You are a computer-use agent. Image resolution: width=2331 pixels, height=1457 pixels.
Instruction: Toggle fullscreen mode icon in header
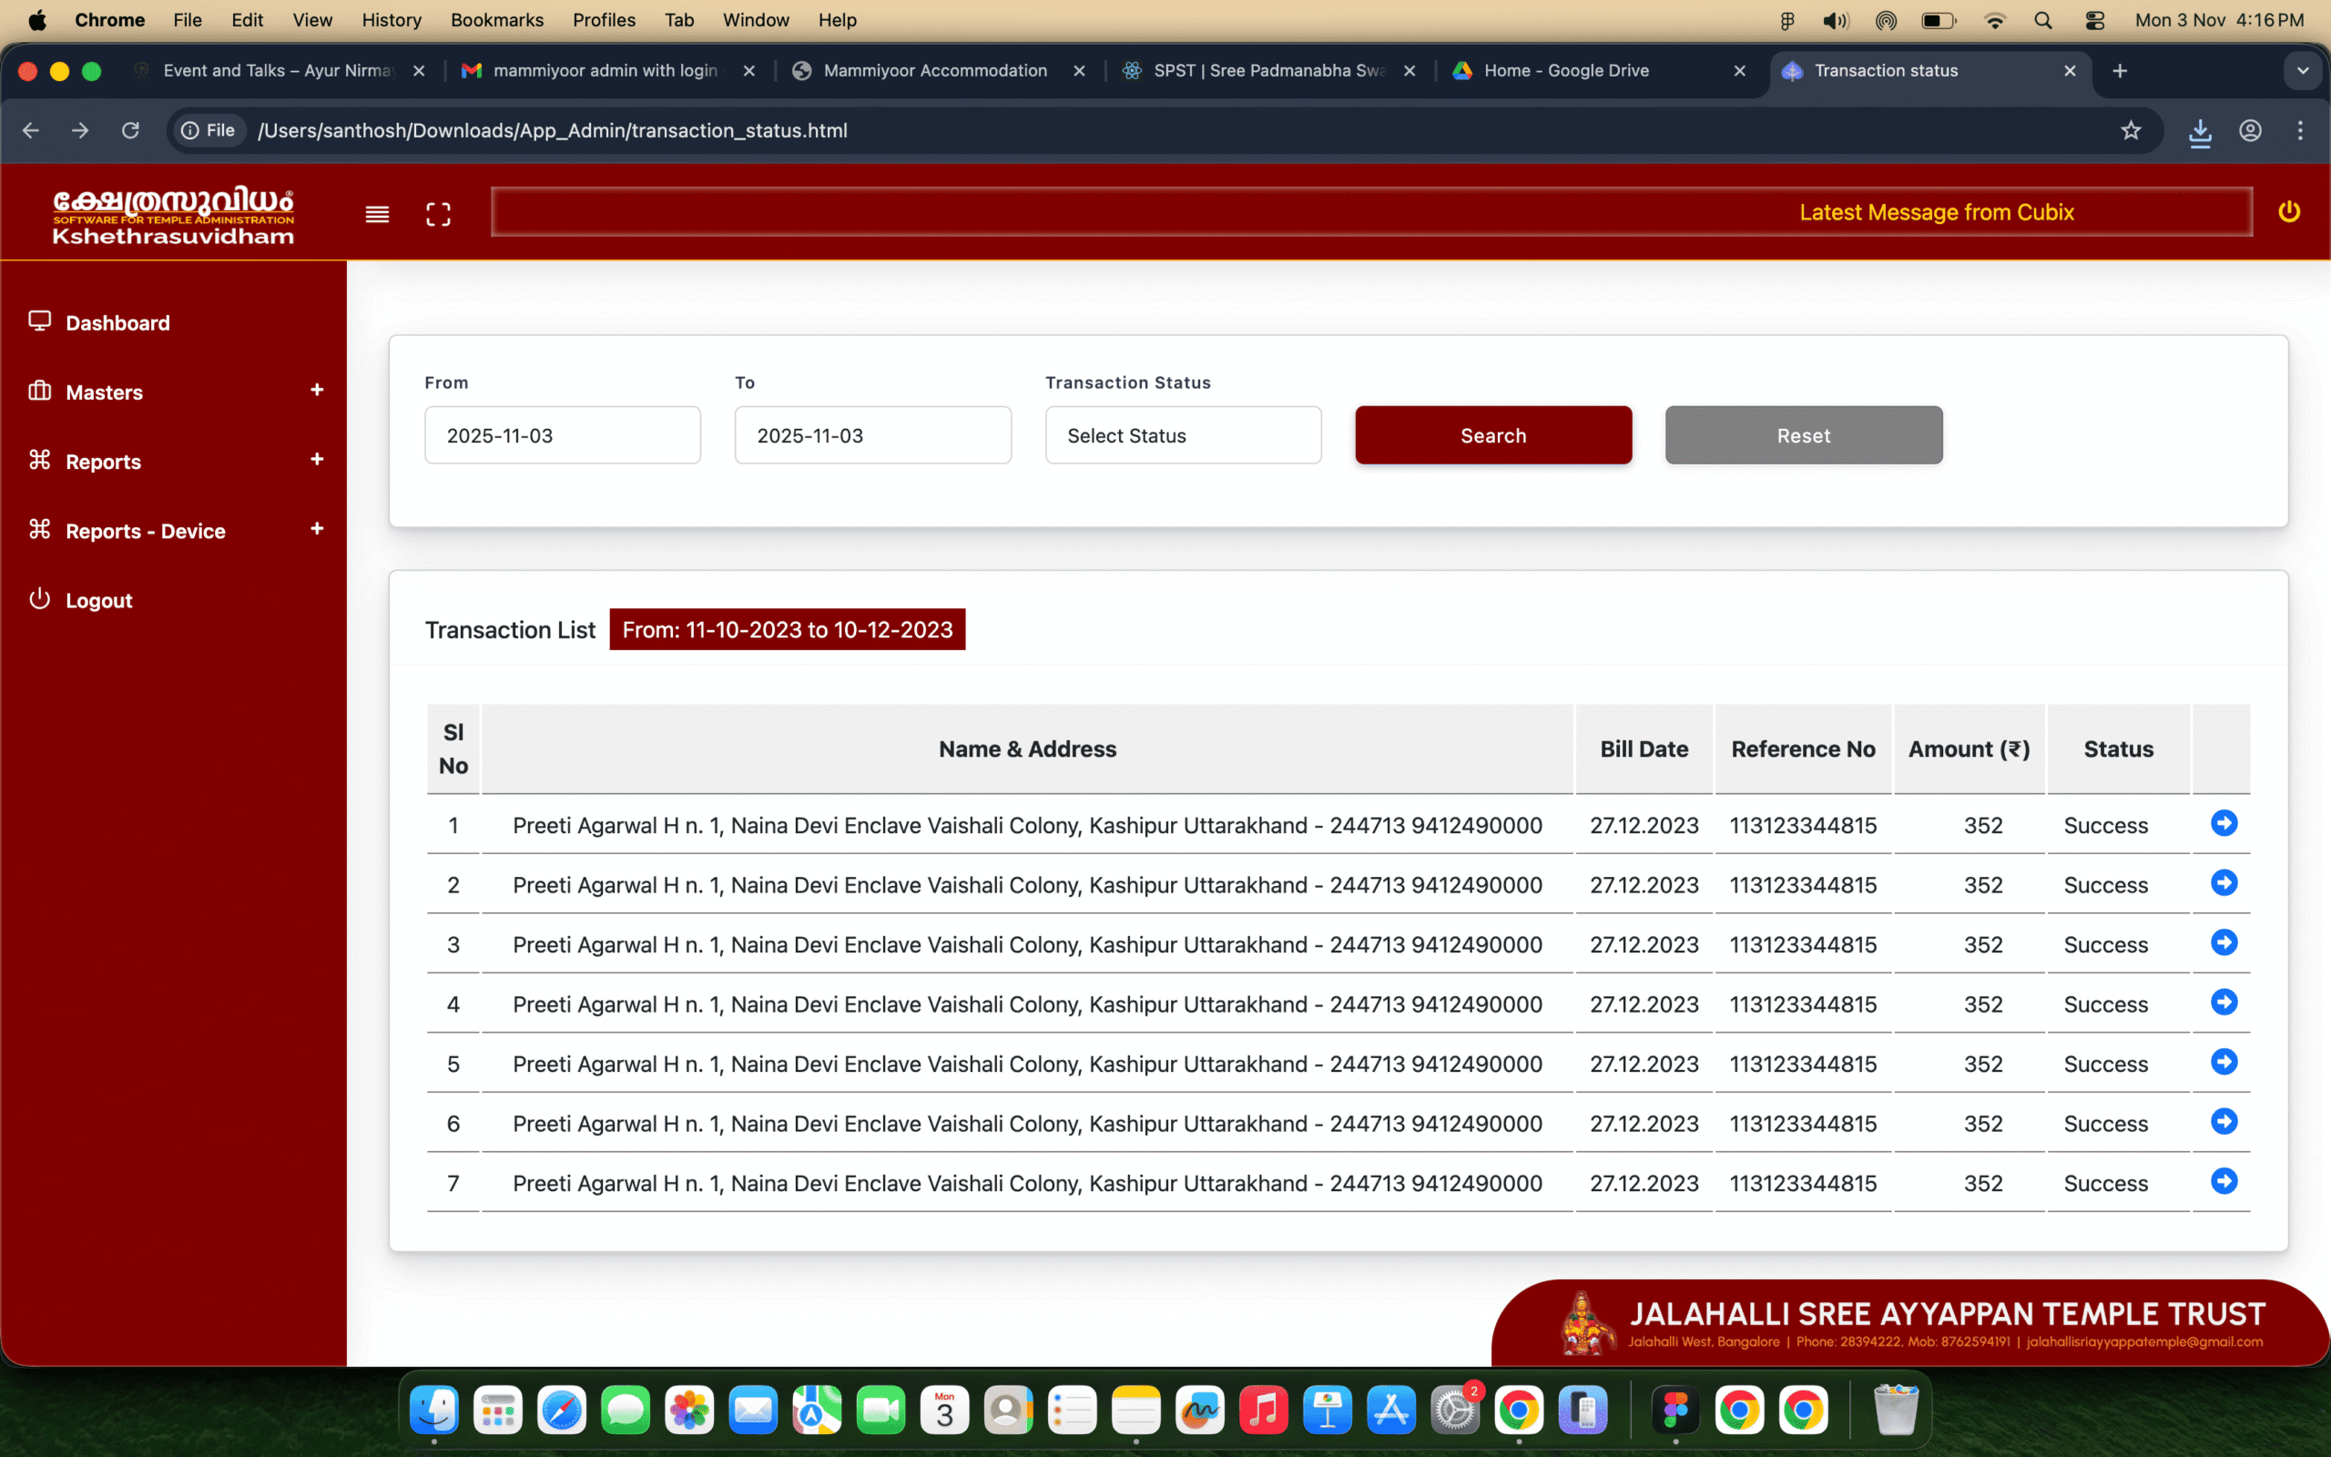(438, 214)
